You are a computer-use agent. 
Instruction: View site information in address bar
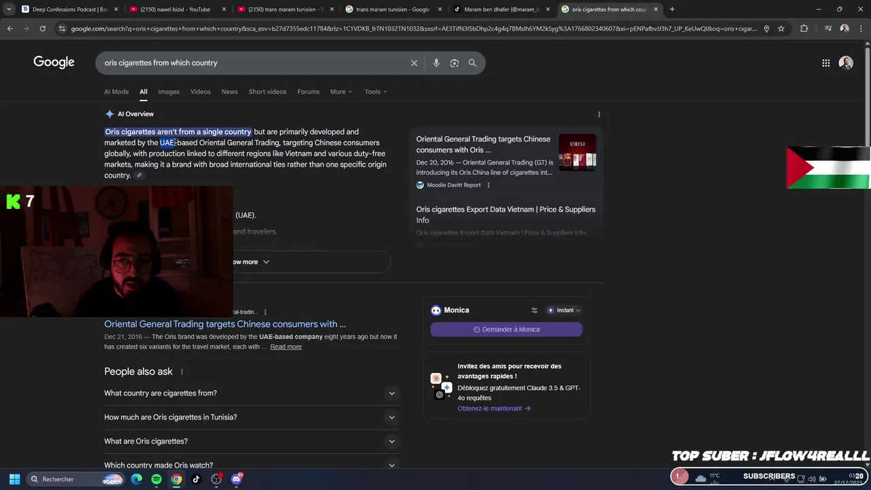pyautogui.click(x=62, y=29)
